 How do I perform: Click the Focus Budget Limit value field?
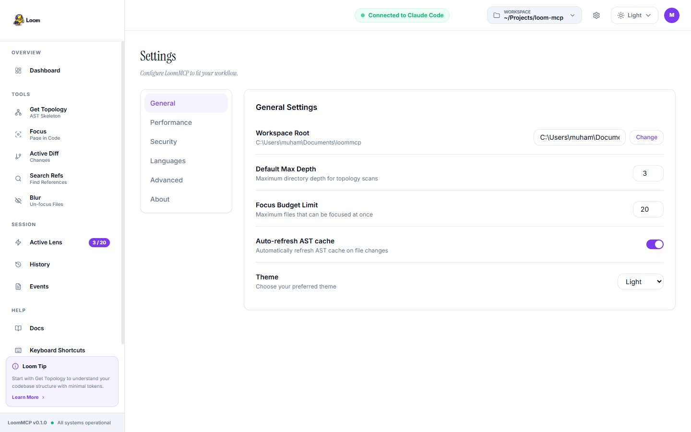click(648, 209)
